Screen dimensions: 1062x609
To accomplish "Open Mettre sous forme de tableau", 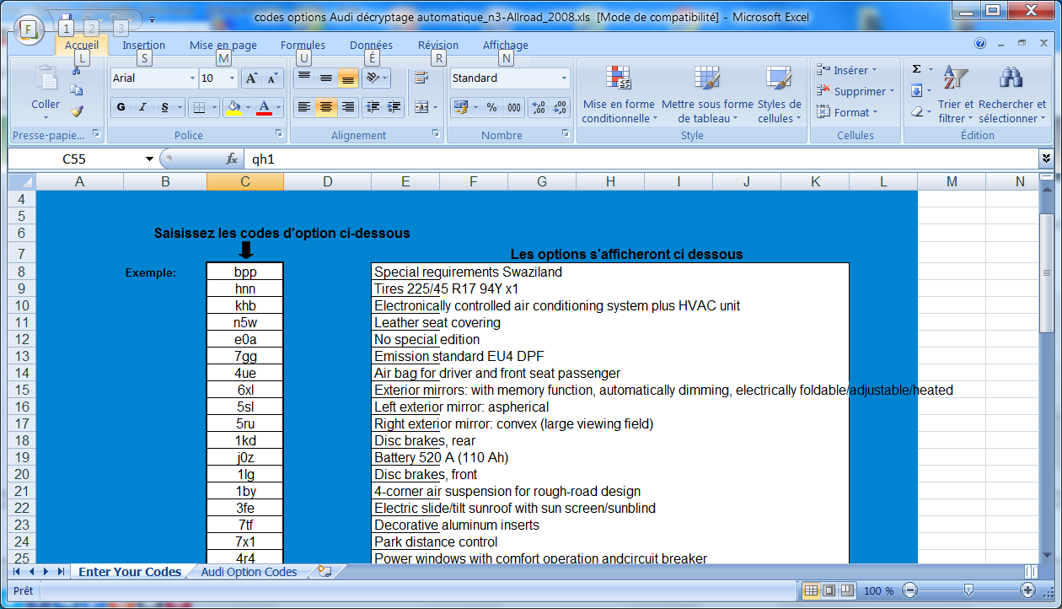I will click(707, 94).
